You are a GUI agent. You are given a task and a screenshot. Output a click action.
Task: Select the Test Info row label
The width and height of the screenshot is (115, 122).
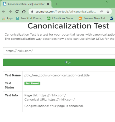[11, 95]
